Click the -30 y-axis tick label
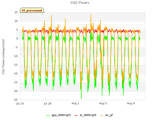This screenshot has height=120, width=160. (15, 91)
